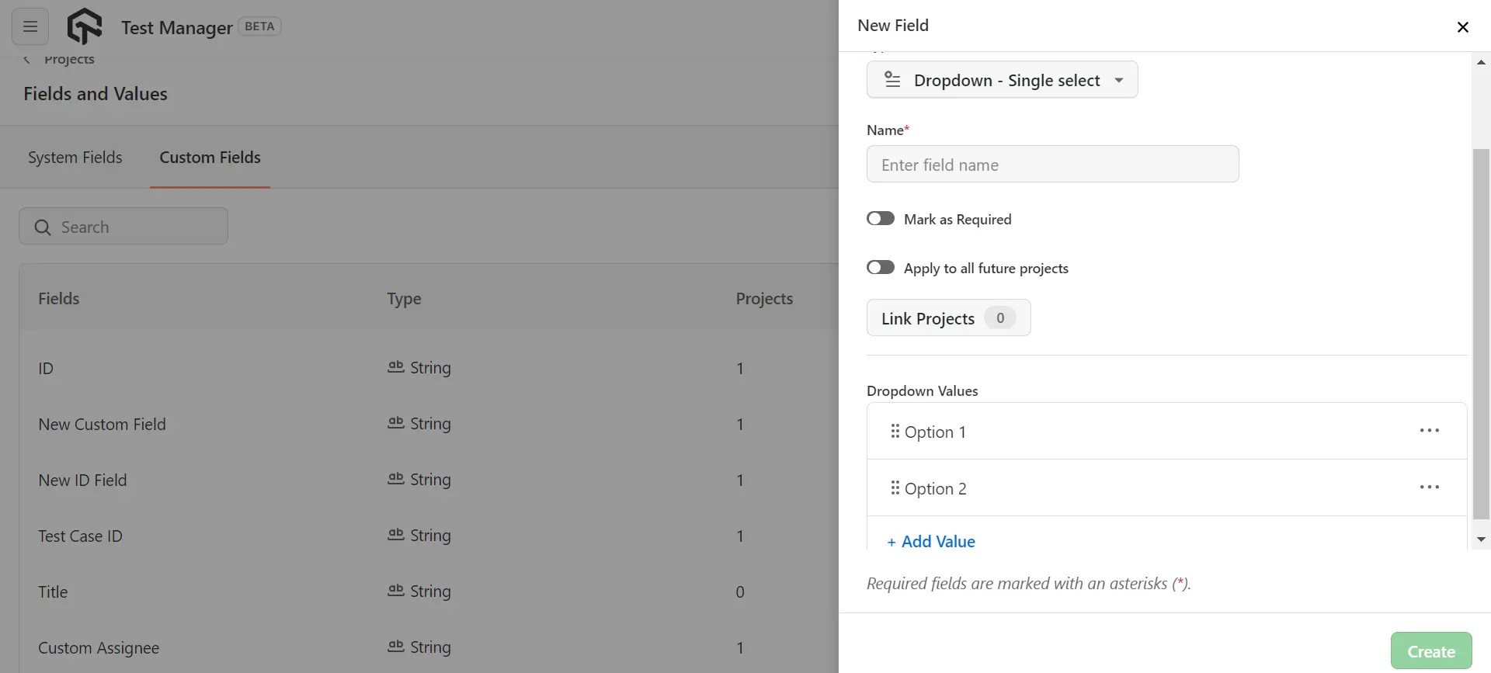Open the Link Projects button
Viewport: 1491px width, 673px height.
click(x=948, y=318)
